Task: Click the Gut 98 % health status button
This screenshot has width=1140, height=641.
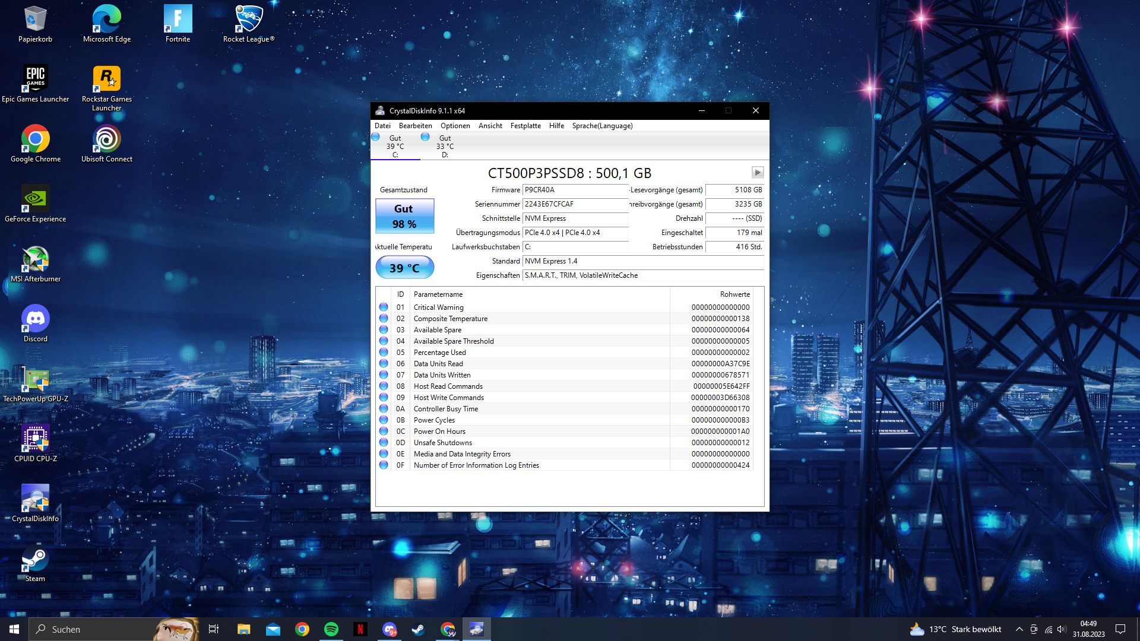Action: pos(404,216)
